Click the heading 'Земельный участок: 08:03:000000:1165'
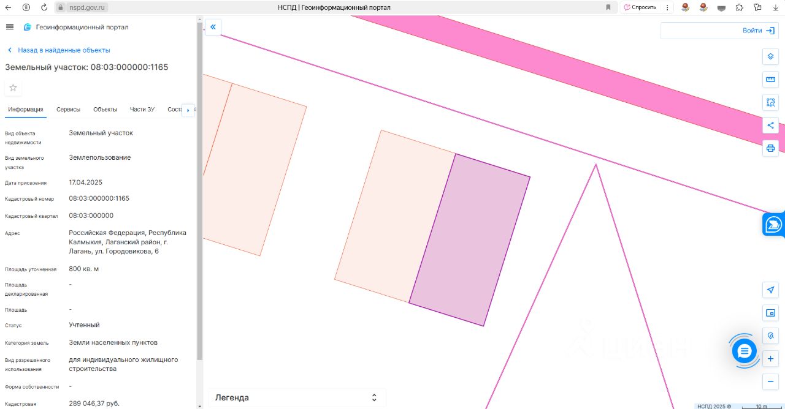Screen dimensions: 785x409 86,67
